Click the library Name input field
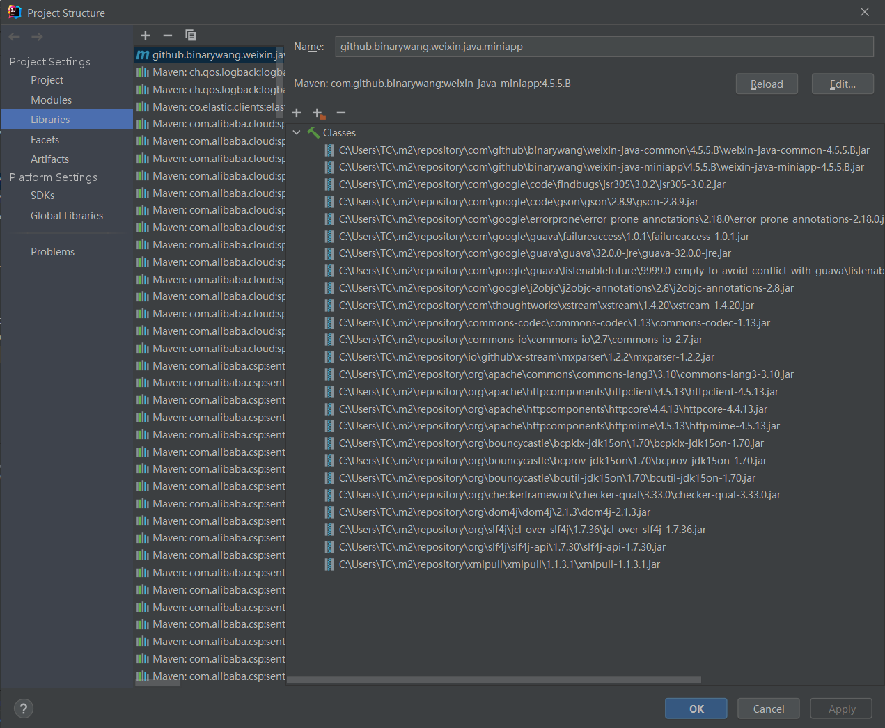The height and width of the screenshot is (728, 885). click(604, 47)
